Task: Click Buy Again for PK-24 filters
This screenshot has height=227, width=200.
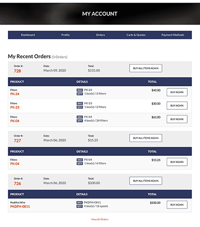Action: coord(177,92)
